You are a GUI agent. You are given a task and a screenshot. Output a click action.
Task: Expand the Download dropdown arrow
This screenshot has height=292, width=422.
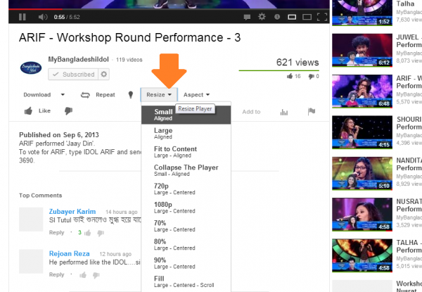pyautogui.click(x=63, y=95)
